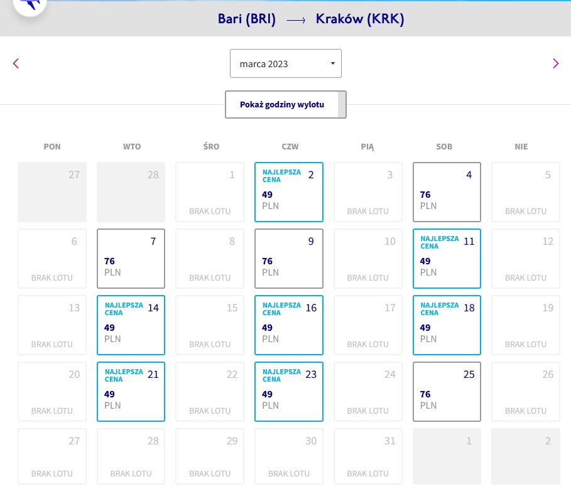Choose March 23 best price date
Viewport: 571px width, 489px height.
289,392
